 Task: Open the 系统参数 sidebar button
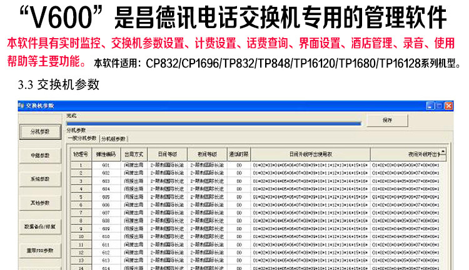pyautogui.click(x=40, y=179)
